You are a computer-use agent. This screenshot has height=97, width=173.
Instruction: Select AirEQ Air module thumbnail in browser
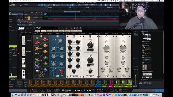click(x=24, y=40)
